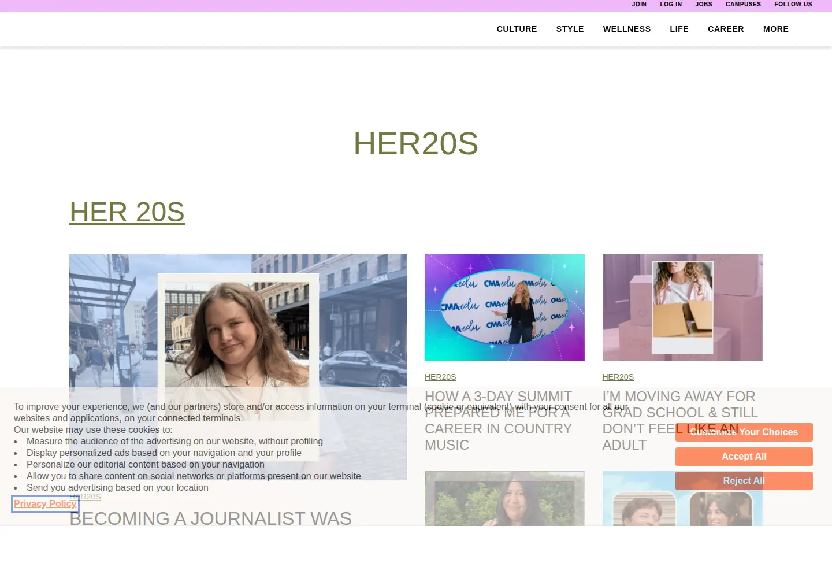
Task: Open the CULTURE navigation menu
Action: pyautogui.click(x=517, y=29)
